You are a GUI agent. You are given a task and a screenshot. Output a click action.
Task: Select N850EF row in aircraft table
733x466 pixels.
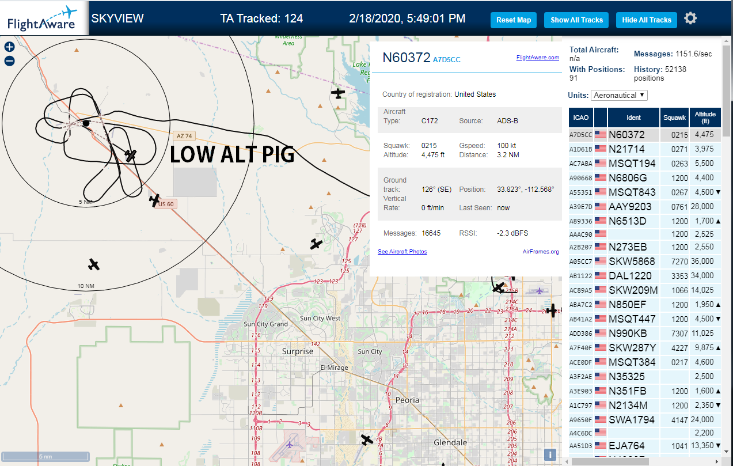click(x=644, y=304)
